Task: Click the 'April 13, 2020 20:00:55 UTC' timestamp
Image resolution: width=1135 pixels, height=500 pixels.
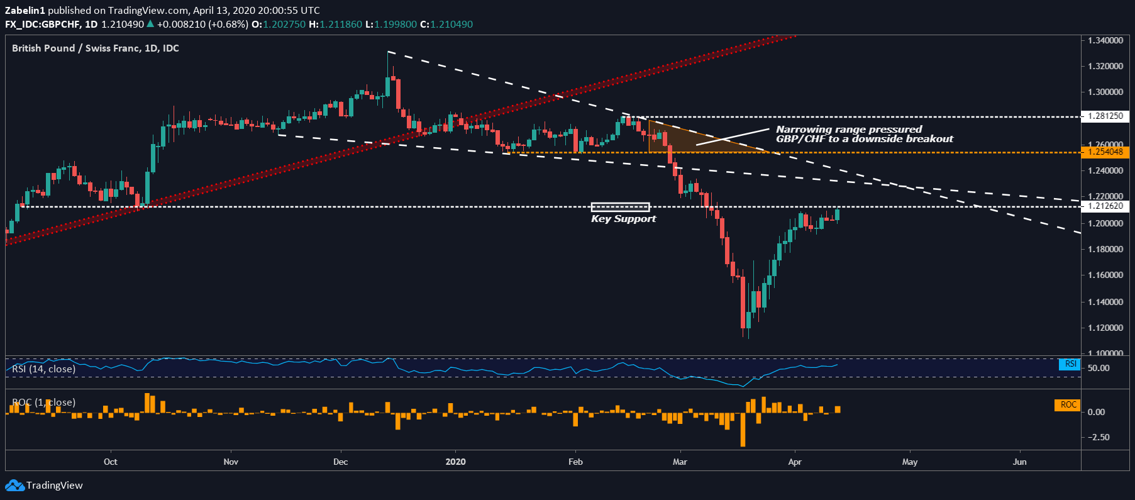Action: click(256, 10)
